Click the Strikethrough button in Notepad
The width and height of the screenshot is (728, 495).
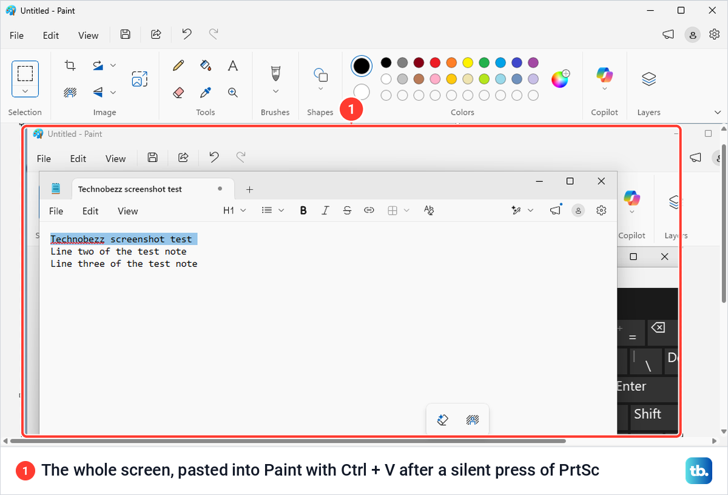pyautogui.click(x=347, y=210)
